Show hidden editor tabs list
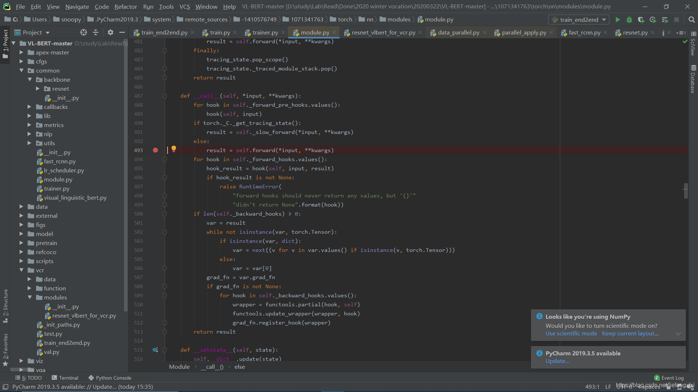The height and width of the screenshot is (392, 698). pyautogui.click(x=681, y=33)
